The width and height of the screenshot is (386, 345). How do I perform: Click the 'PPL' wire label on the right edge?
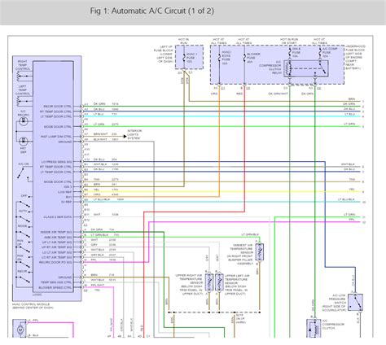[x=352, y=220]
